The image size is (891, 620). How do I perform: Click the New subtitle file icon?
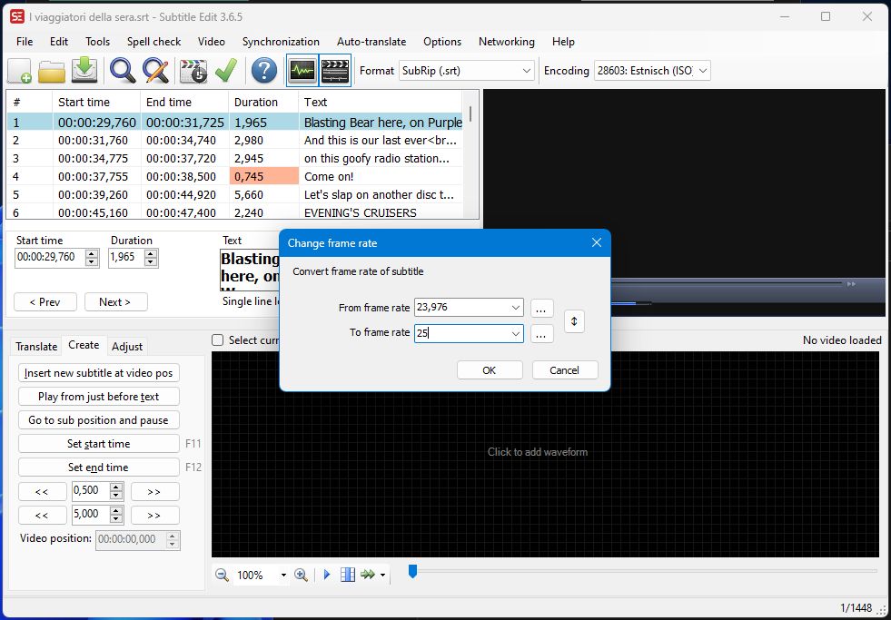pos(20,71)
